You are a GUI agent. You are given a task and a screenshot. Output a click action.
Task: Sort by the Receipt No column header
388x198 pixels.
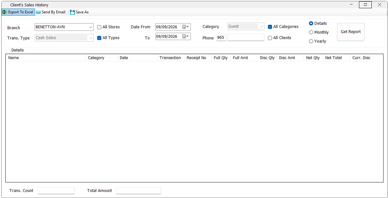coord(198,58)
